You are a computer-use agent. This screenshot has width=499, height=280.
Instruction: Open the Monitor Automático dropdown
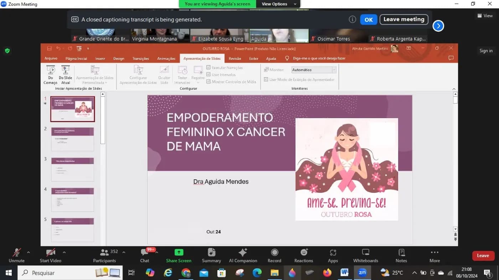314,70
